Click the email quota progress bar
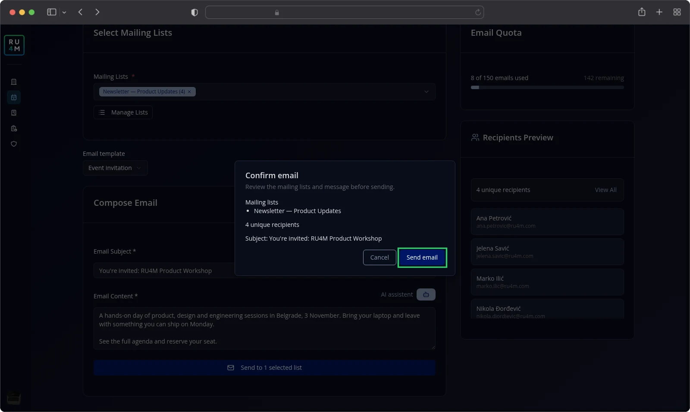 [547, 87]
